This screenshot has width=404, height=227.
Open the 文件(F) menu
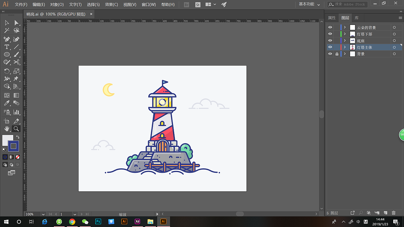[x=21, y=4]
